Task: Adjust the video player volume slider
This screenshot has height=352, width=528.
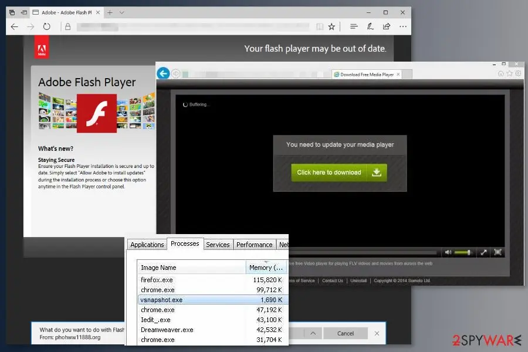Action: 463,252
